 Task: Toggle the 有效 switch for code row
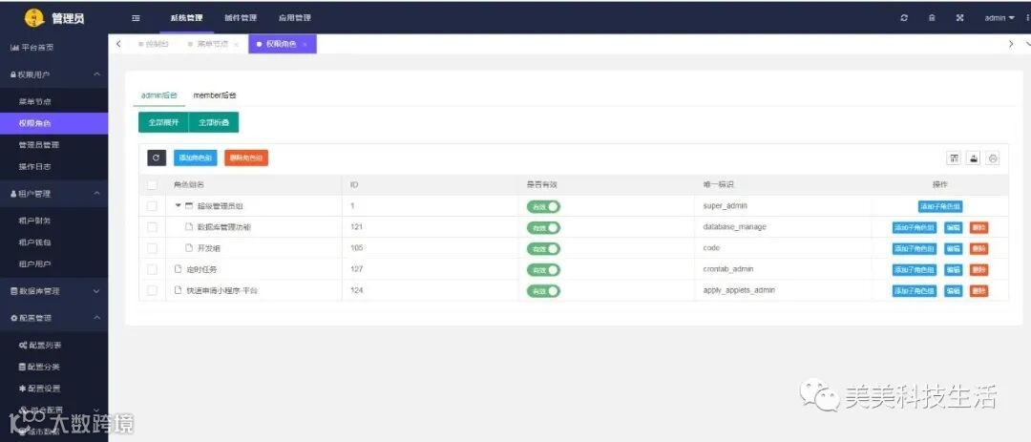click(543, 248)
